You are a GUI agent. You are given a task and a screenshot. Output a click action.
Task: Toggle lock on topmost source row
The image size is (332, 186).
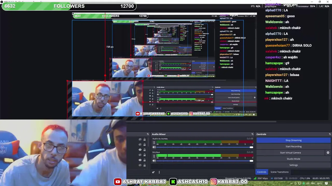pyautogui.click(x=144, y=139)
